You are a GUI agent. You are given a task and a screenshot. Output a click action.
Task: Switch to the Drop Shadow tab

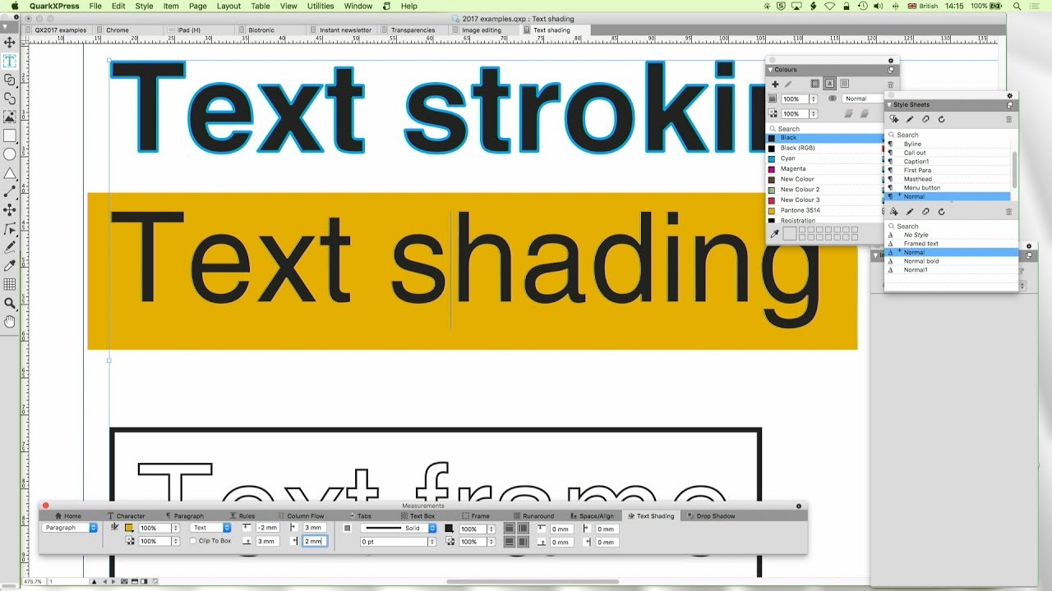711,516
